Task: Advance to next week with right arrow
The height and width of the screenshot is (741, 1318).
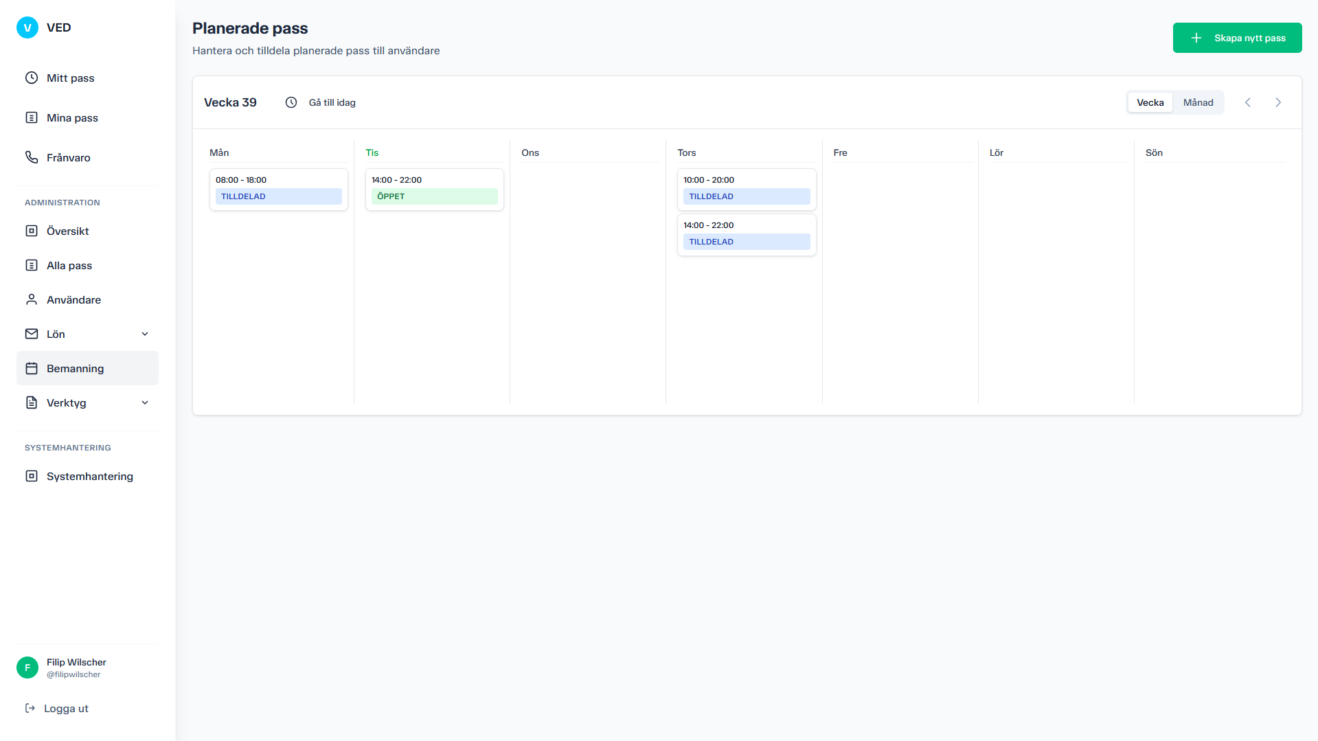Action: point(1278,102)
